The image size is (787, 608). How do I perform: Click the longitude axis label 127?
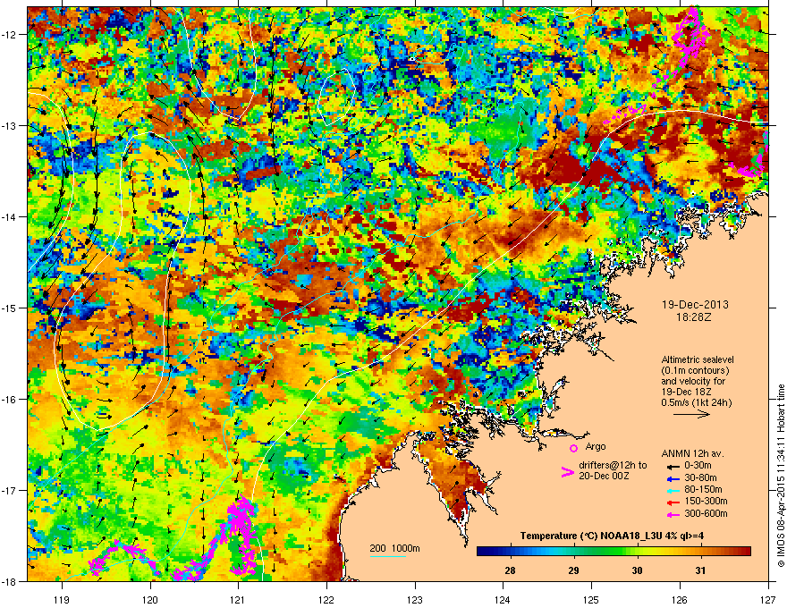[x=768, y=599]
